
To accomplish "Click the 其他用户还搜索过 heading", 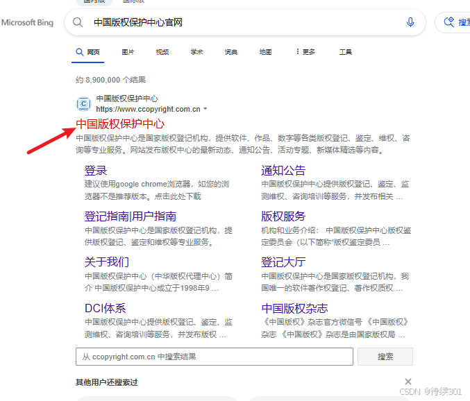I will pyautogui.click(x=107, y=382).
